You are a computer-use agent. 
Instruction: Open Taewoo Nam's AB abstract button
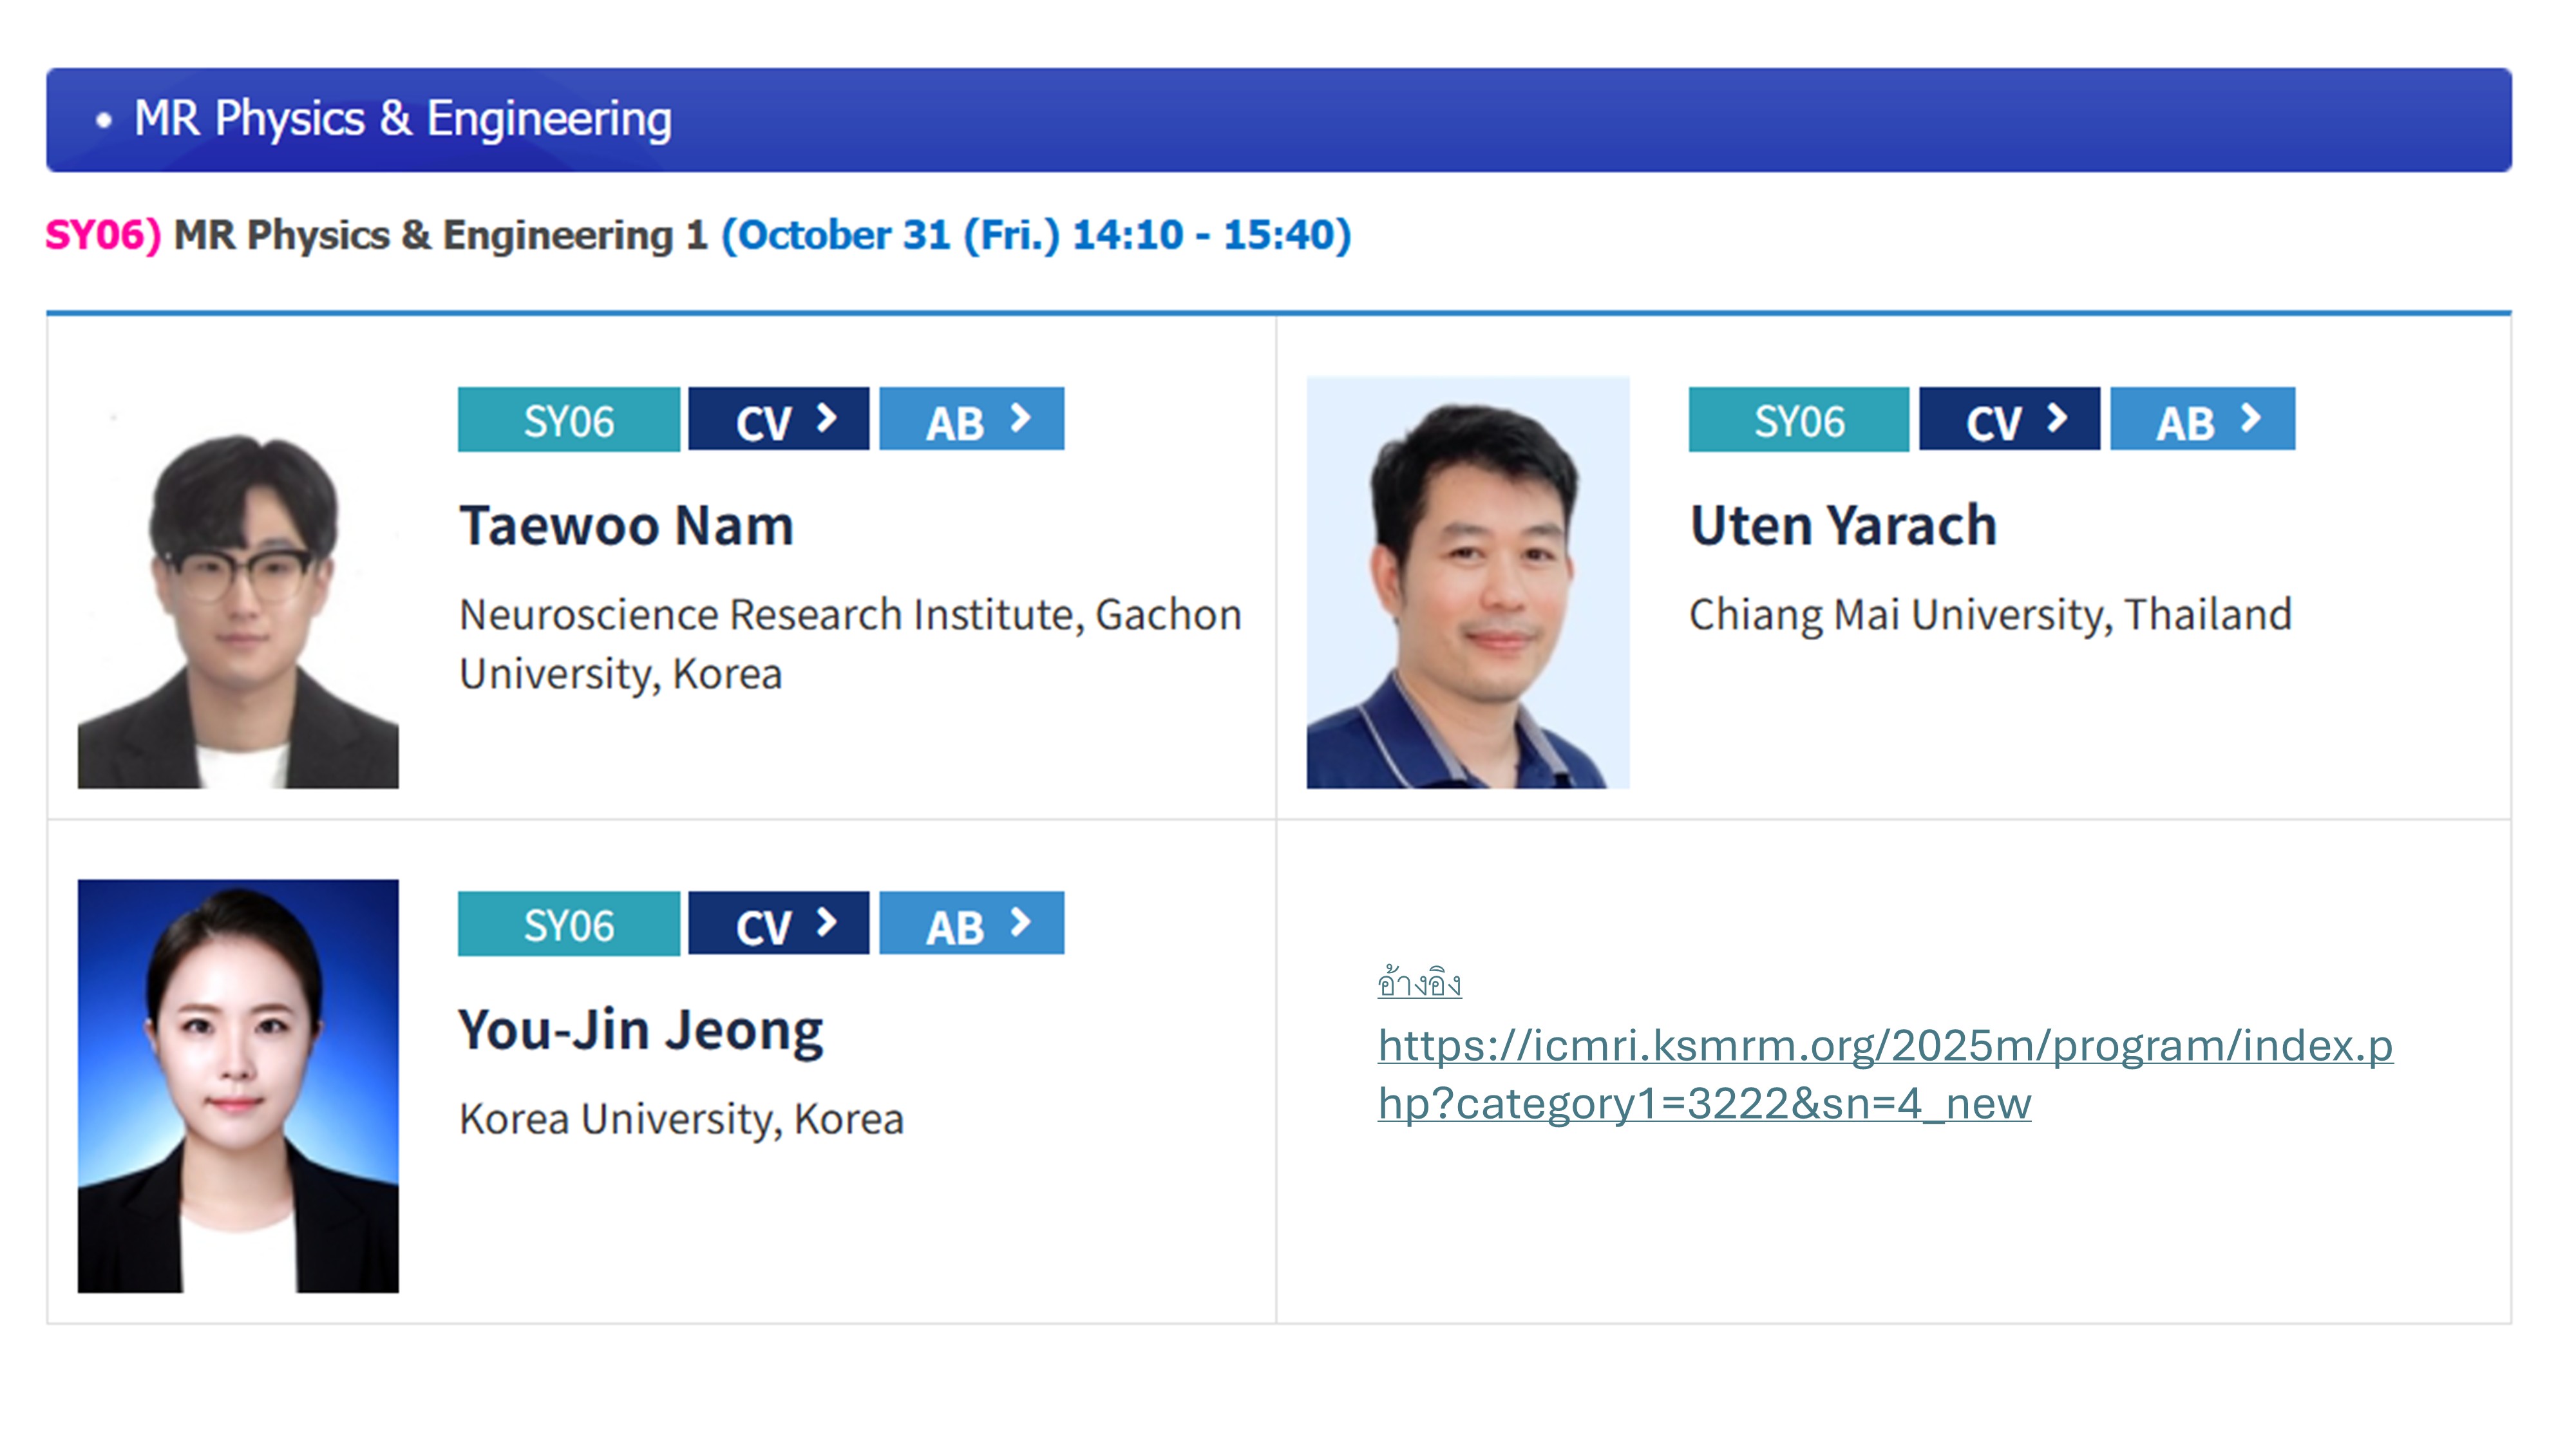tap(971, 420)
